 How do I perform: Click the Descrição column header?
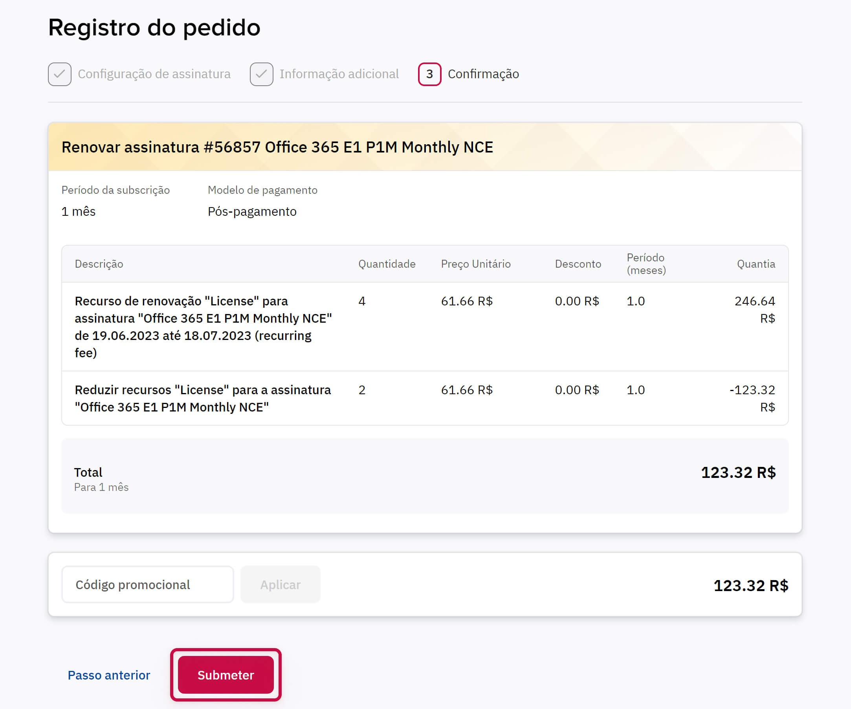pos(99,264)
